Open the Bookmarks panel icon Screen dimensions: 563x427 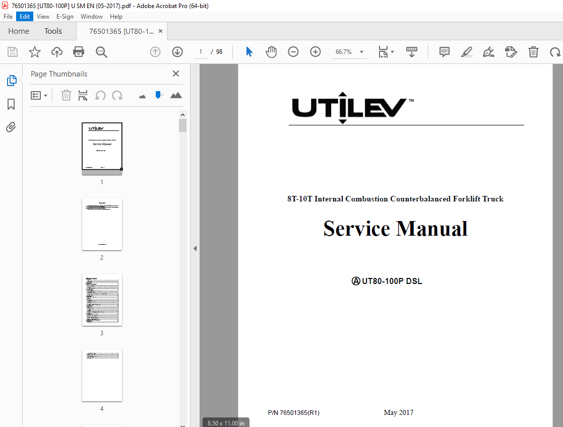click(x=11, y=104)
